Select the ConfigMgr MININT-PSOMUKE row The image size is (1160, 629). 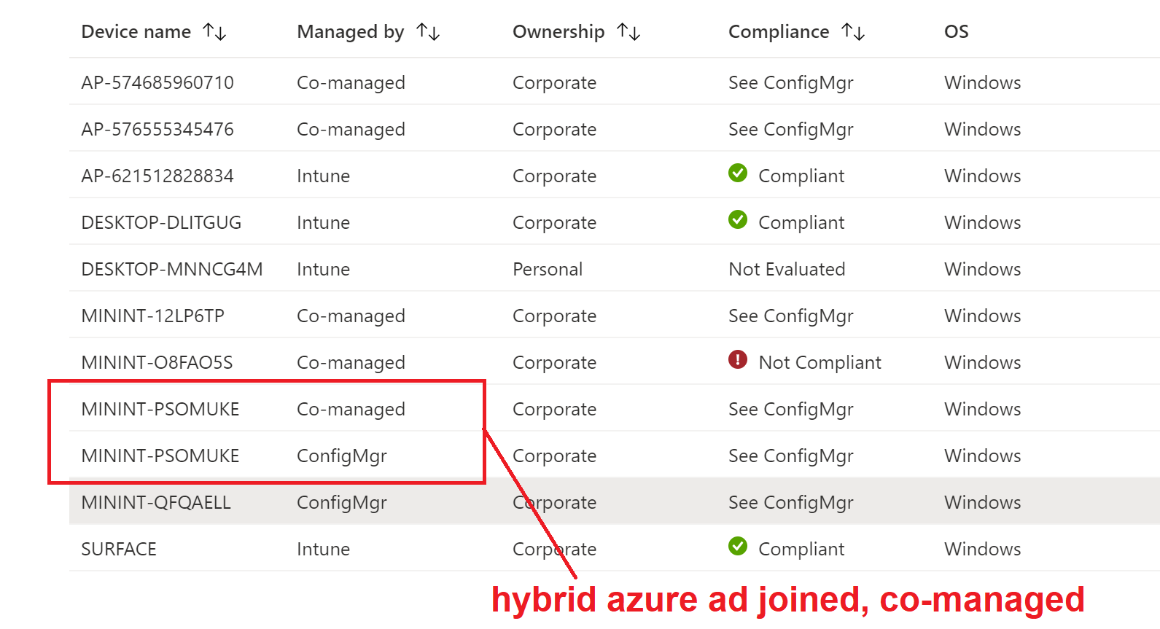[x=614, y=455]
